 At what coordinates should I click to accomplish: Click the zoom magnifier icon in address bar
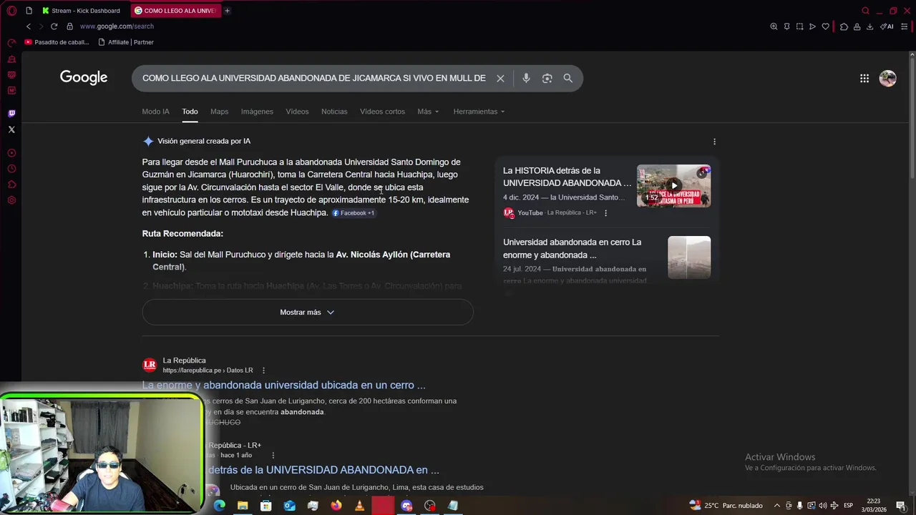point(774,26)
